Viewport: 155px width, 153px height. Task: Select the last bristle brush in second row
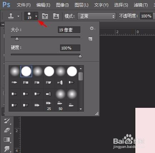(x=71, y=83)
